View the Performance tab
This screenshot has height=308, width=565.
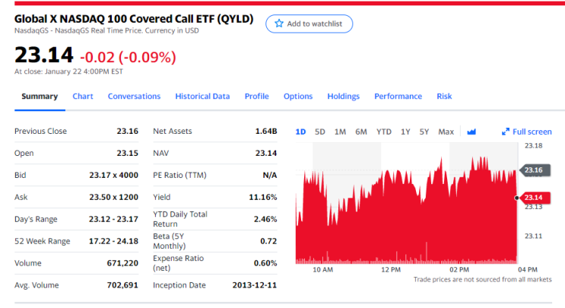pos(398,96)
